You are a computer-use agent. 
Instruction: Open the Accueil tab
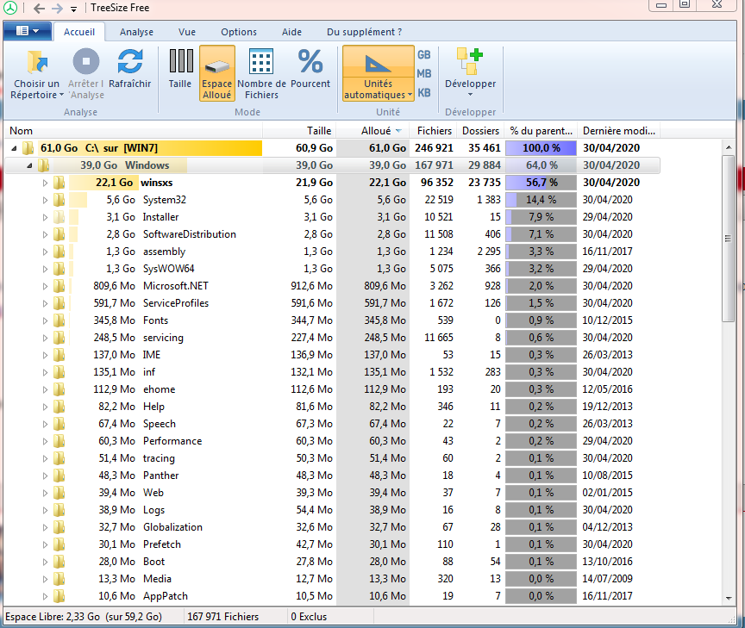click(79, 32)
